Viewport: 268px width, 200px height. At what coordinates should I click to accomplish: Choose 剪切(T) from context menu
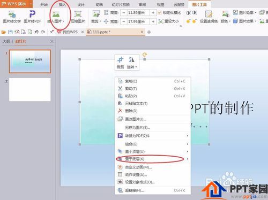click(x=153, y=89)
